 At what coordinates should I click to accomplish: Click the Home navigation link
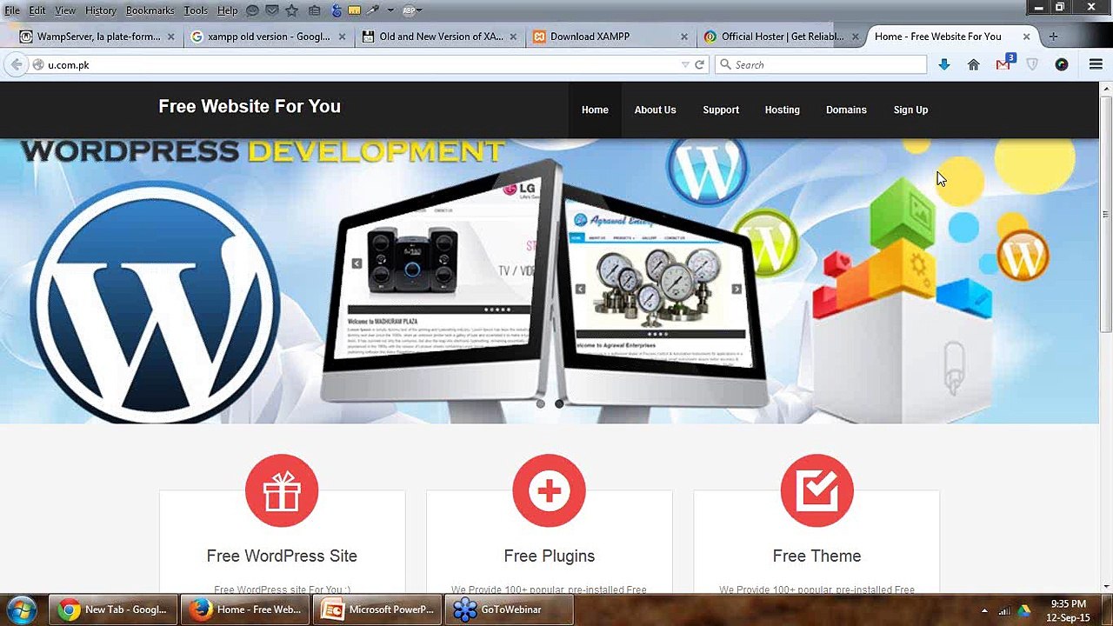coord(595,110)
